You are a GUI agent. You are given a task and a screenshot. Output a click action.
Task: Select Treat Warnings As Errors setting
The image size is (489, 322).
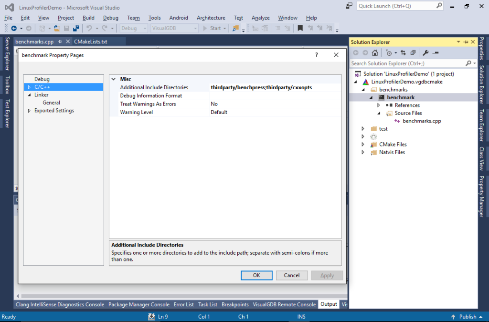pos(153,104)
